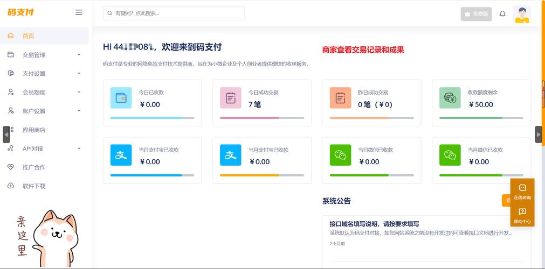This screenshot has height=269, width=545.
Task: Click the 首页 home icon
Action: click(x=11, y=36)
